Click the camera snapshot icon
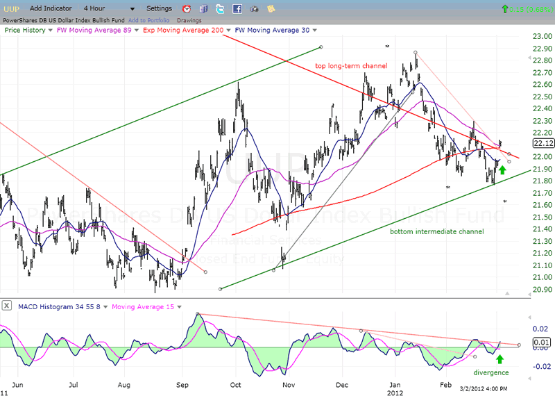Screen dimensions: 555x396 tap(254, 9)
